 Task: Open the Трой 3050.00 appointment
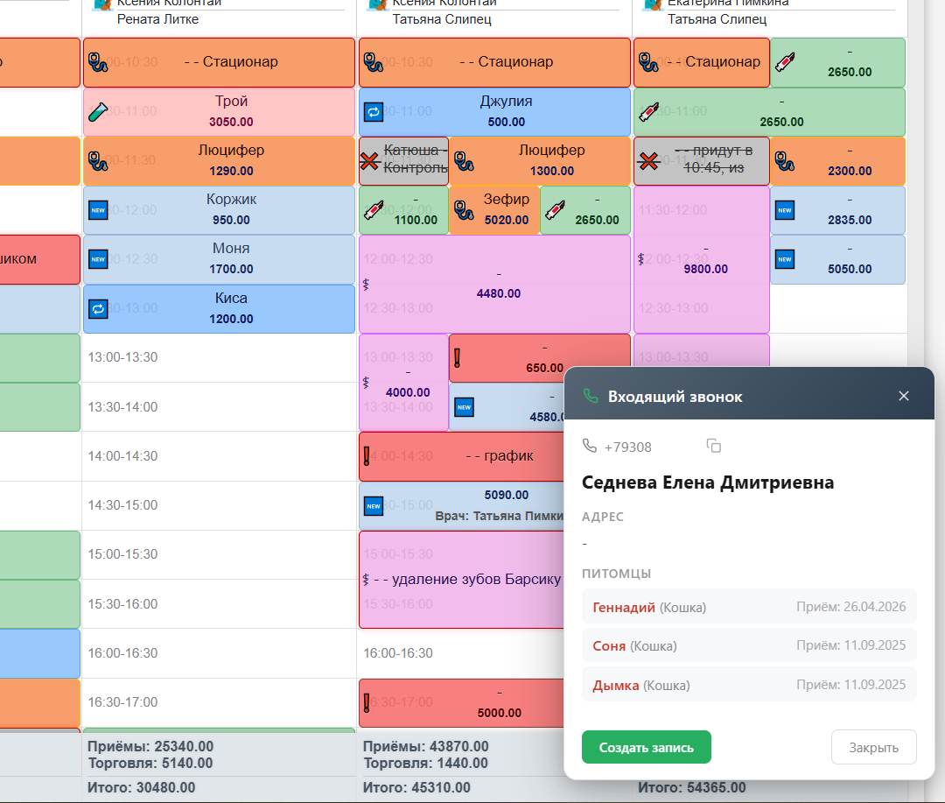[219, 111]
